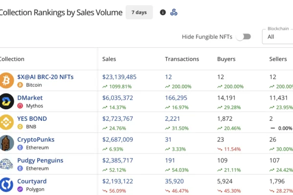Click the Courtyard collection logo

click(x=6, y=185)
